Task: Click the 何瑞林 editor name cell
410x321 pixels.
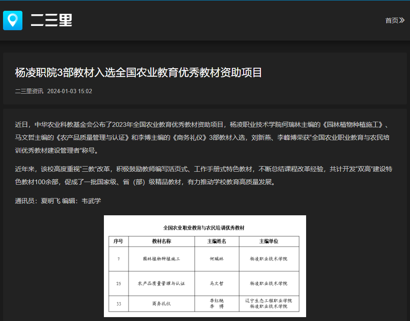Action: pos(216,259)
